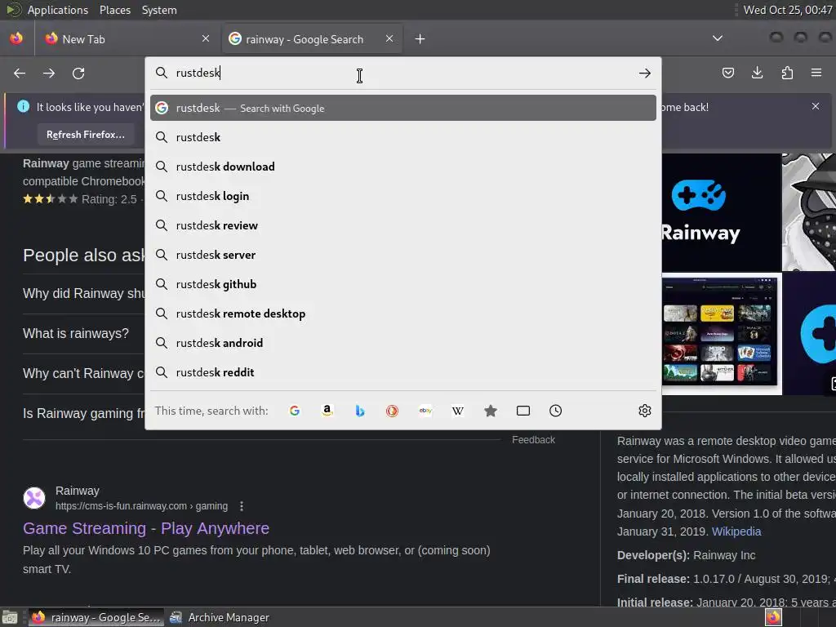Select 'rustdesk reddit' suggestion
The height and width of the screenshot is (627, 836).
click(x=403, y=371)
